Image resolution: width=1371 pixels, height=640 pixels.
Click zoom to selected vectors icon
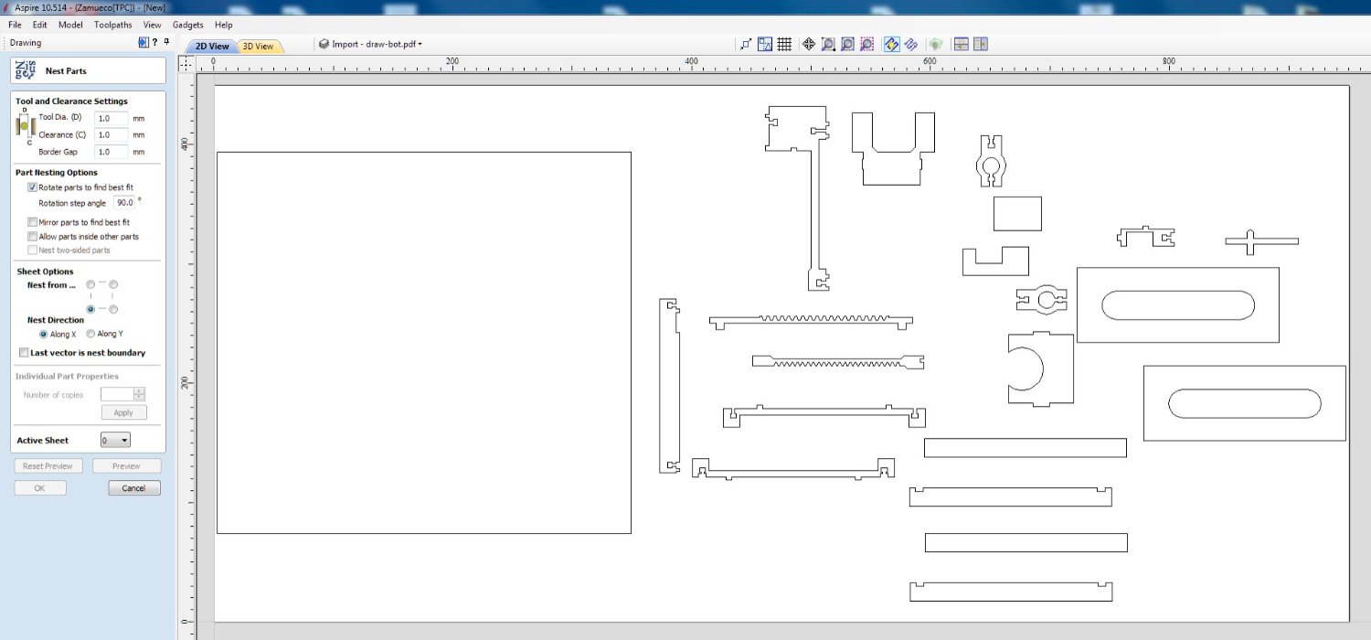[x=866, y=44]
